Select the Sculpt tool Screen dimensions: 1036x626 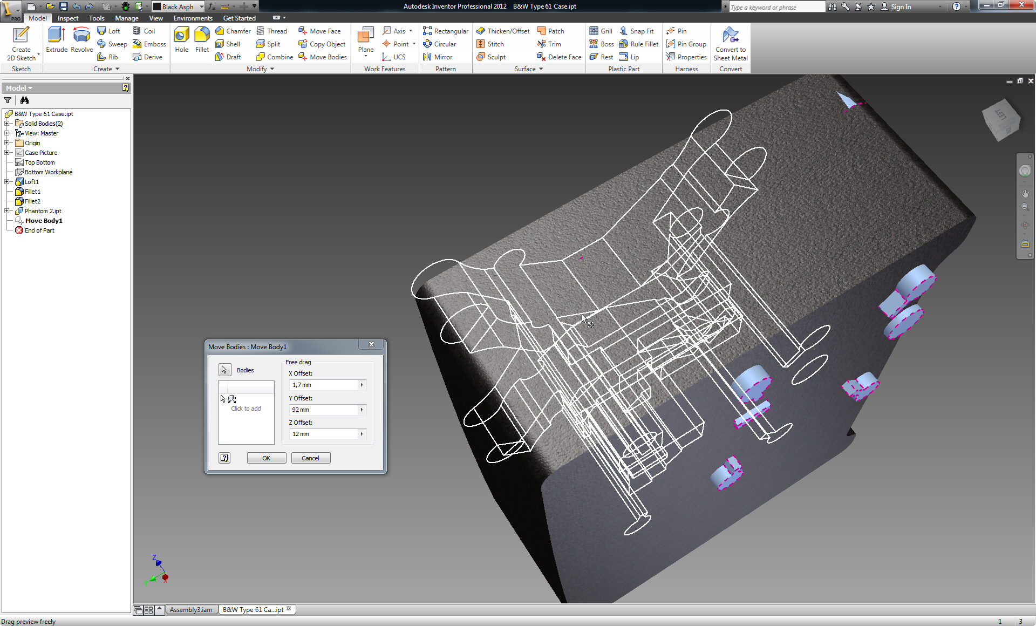tap(491, 57)
